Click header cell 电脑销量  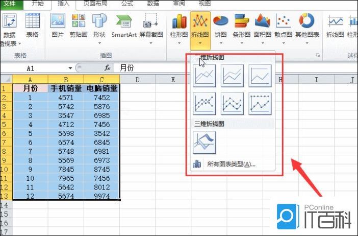tap(102, 88)
